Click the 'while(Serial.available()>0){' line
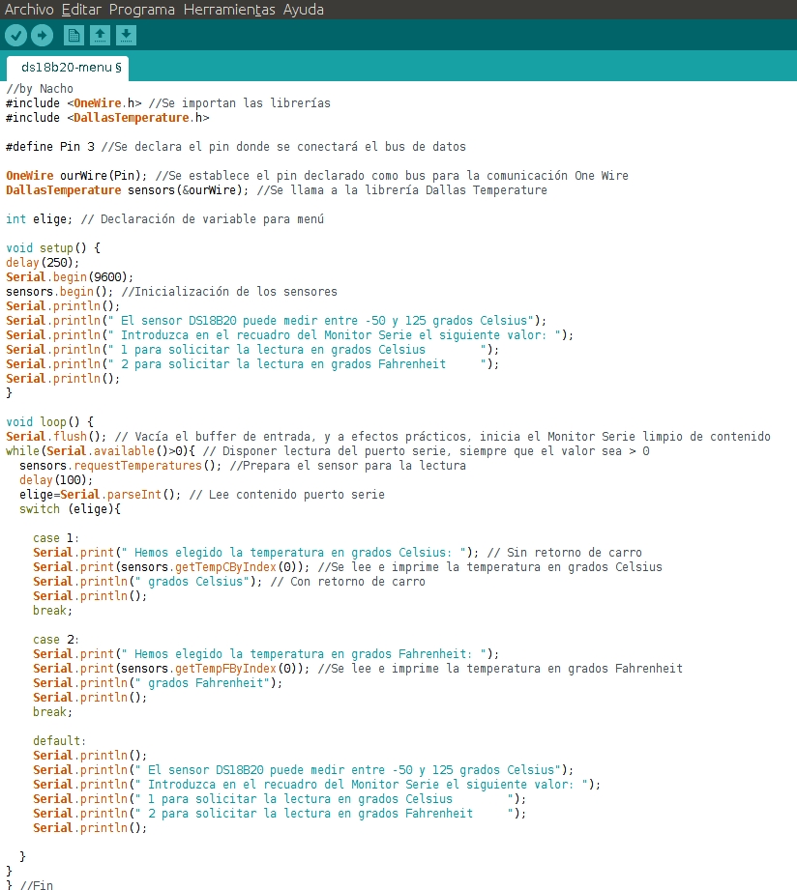 (x=328, y=450)
